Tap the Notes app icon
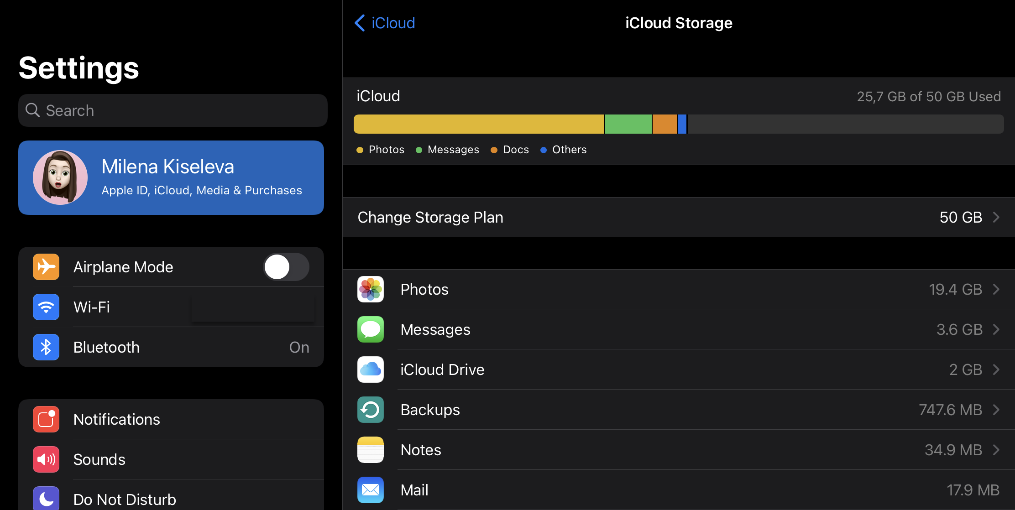Viewport: 1015px width, 510px height. tap(371, 450)
